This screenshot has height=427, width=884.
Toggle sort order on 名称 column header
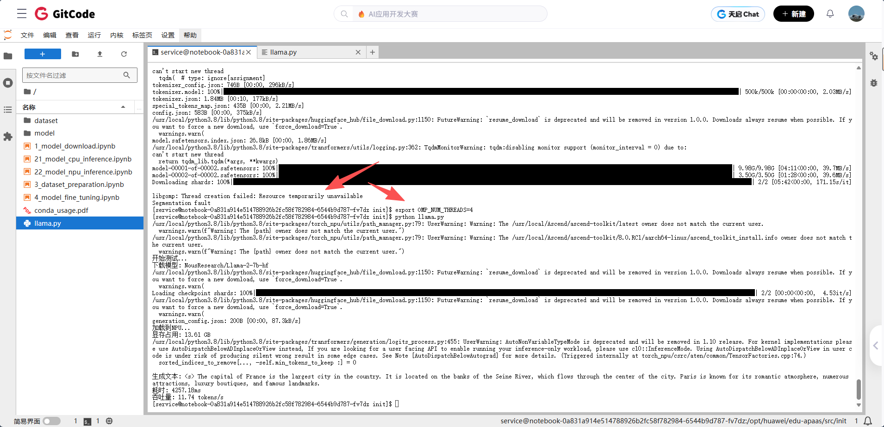point(74,107)
